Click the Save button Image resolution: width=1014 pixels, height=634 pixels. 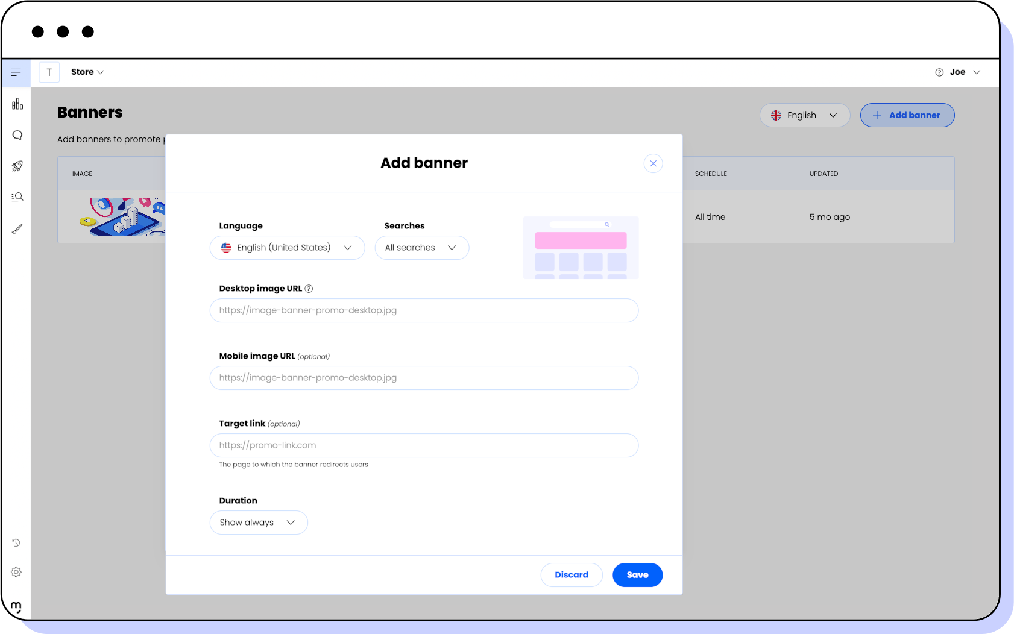coord(638,575)
